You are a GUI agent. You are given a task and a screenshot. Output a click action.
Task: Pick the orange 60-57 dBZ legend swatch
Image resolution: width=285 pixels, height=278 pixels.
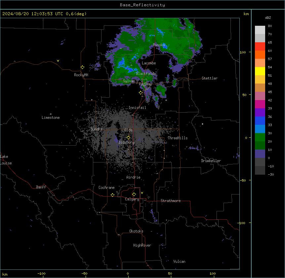click(260, 55)
